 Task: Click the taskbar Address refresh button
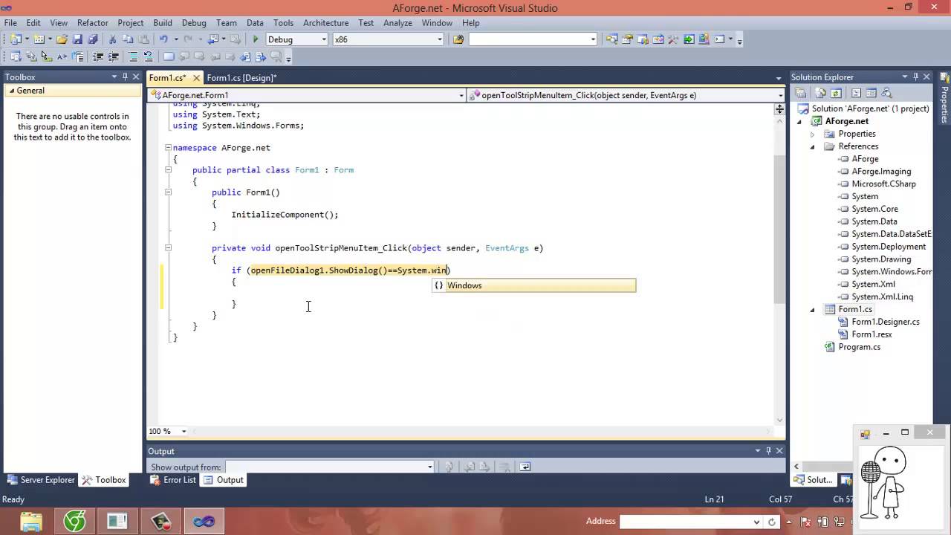pos(771,522)
